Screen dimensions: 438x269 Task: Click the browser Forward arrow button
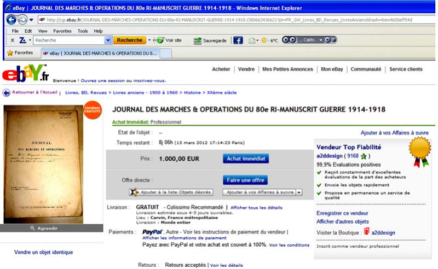tap(22, 20)
